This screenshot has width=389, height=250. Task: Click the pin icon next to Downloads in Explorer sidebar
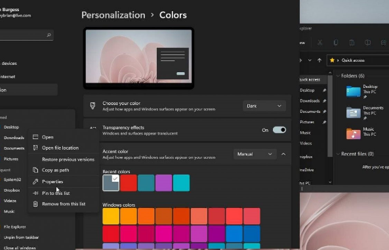coord(324,101)
